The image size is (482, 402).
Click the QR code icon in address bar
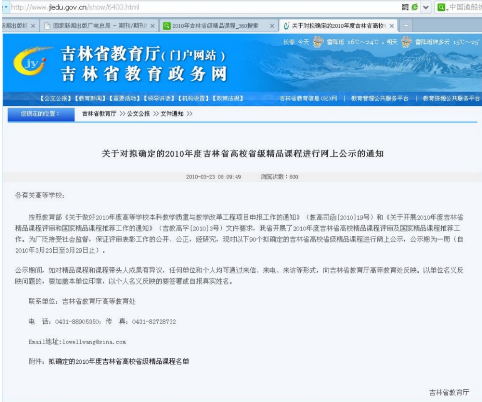click(x=405, y=7)
